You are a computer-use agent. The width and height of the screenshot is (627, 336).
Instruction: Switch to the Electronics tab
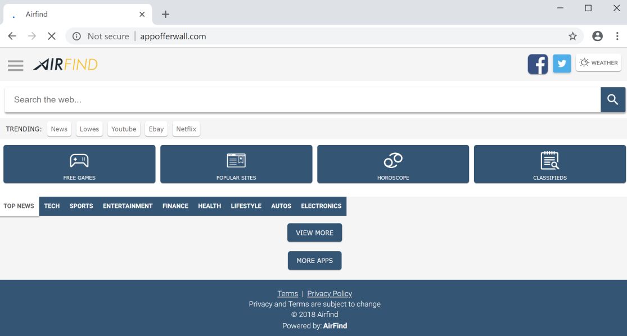tap(321, 206)
